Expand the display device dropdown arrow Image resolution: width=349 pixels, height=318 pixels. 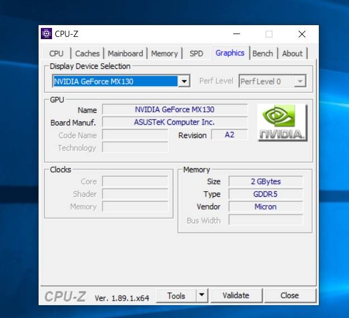[x=184, y=81]
